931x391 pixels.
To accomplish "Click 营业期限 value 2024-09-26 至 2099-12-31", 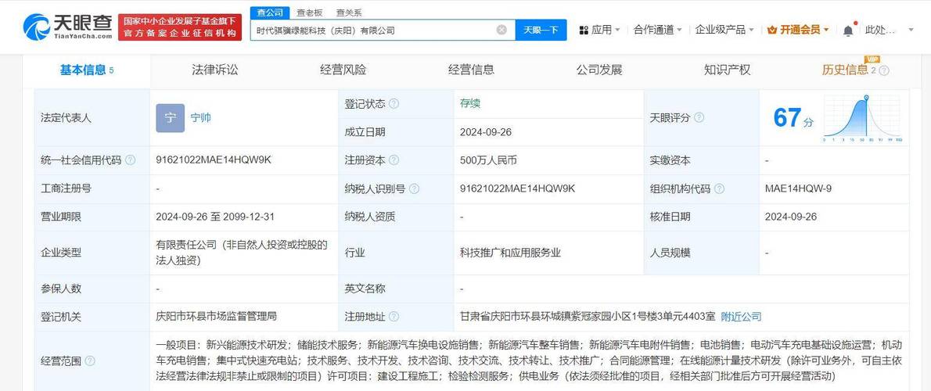I will point(215,217).
